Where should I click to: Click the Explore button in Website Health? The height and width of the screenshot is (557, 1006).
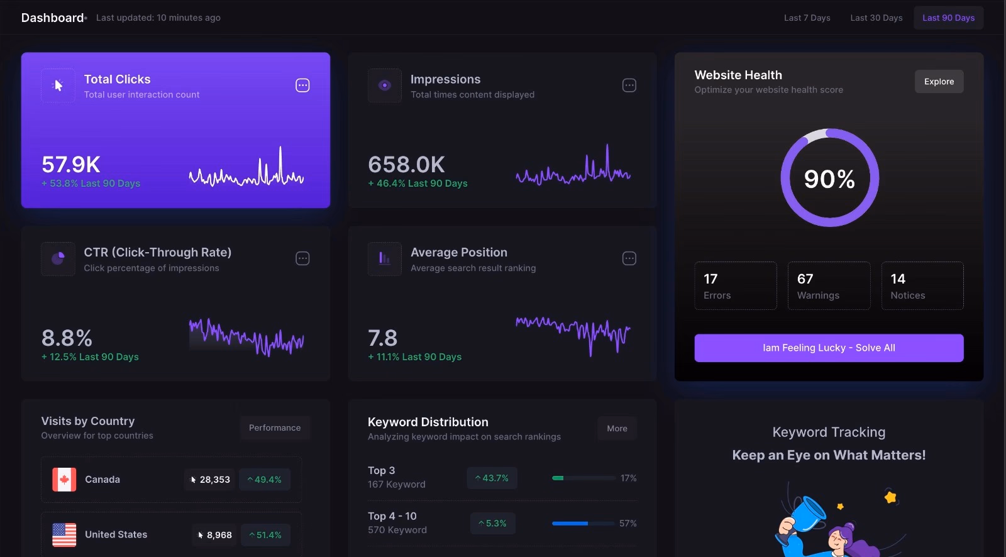coord(939,82)
